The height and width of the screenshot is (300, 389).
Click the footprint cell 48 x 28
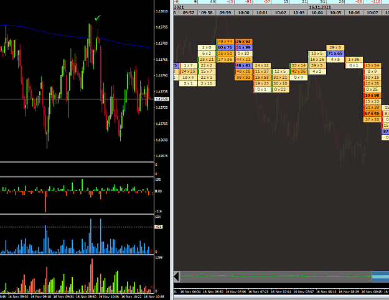pos(243,71)
